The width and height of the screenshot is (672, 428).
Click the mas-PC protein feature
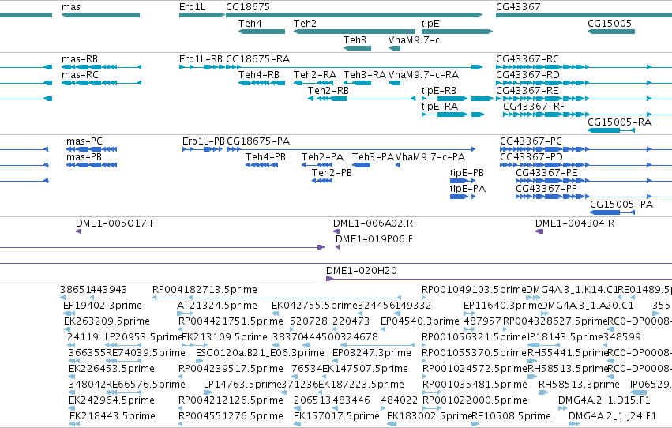92,149
